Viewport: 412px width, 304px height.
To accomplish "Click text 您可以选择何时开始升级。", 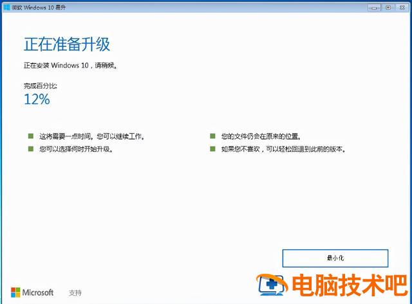I will [76, 149].
